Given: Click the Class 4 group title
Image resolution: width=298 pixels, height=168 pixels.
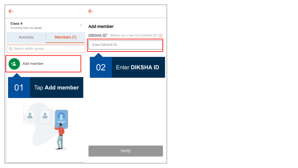Looking at the screenshot, I should point(16,24).
